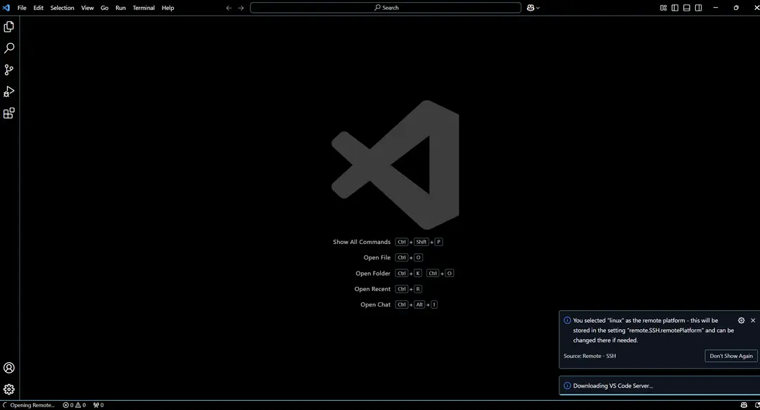Click the "Alt" key label for Open Chat

point(419,305)
